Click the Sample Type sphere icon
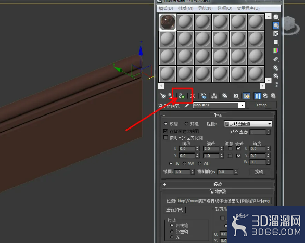305x243 pixels. pos(276,17)
